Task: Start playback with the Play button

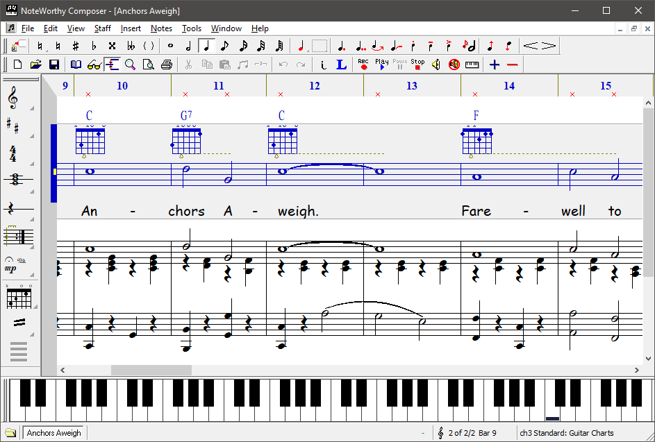Action: pyautogui.click(x=381, y=62)
